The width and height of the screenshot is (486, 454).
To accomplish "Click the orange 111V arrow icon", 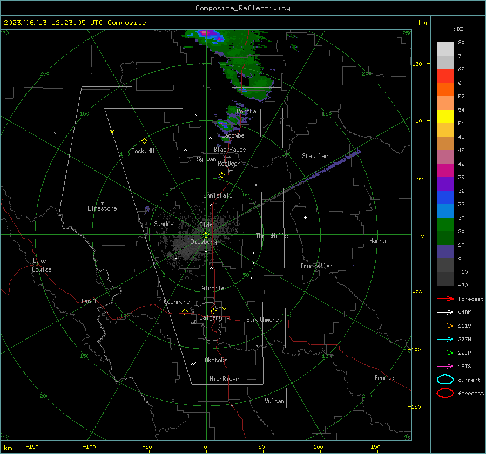I will click(x=445, y=326).
